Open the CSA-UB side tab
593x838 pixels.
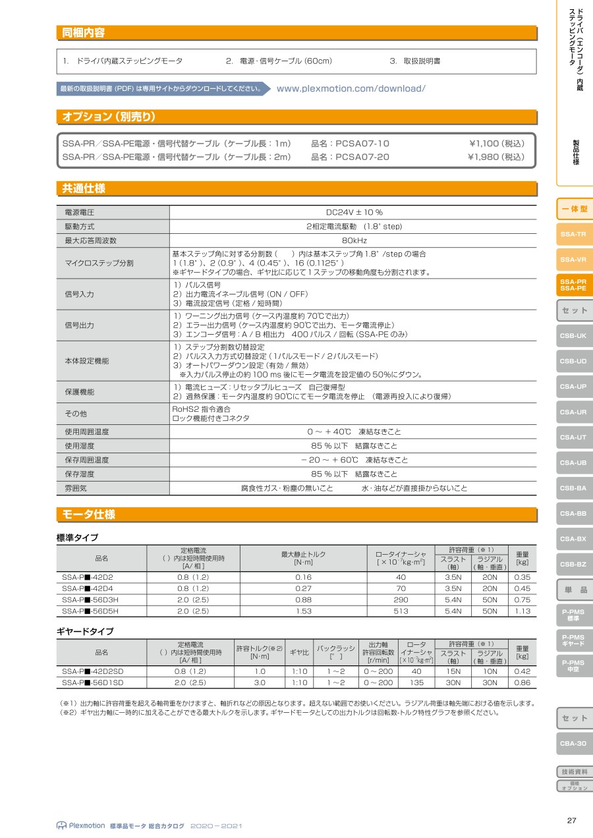tap(573, 462)
